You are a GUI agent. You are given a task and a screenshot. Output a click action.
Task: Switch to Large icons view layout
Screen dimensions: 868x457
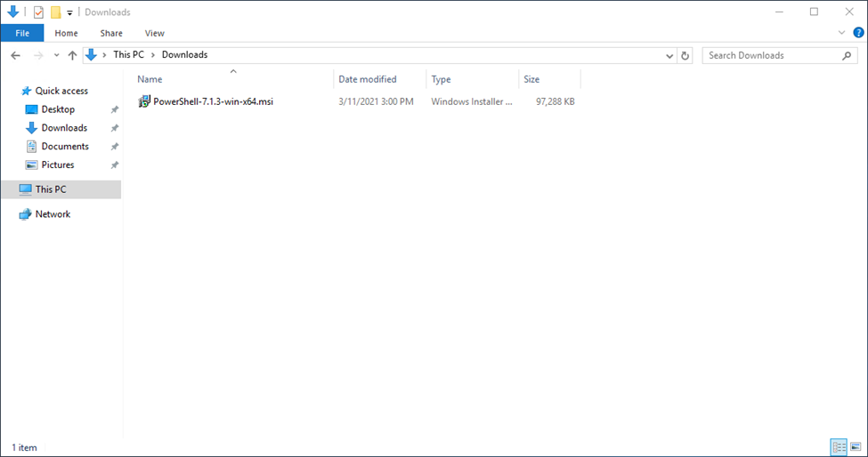pyautogui.click(x=856, y=446)
